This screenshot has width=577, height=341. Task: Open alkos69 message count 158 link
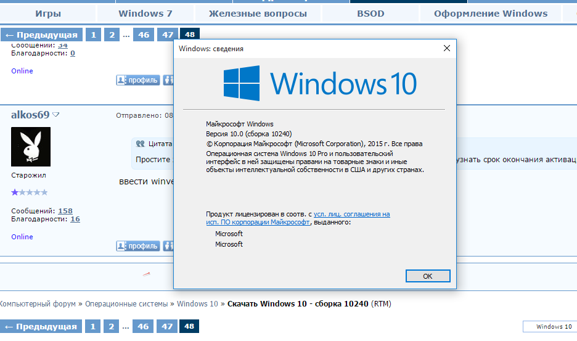coord(65,211)
